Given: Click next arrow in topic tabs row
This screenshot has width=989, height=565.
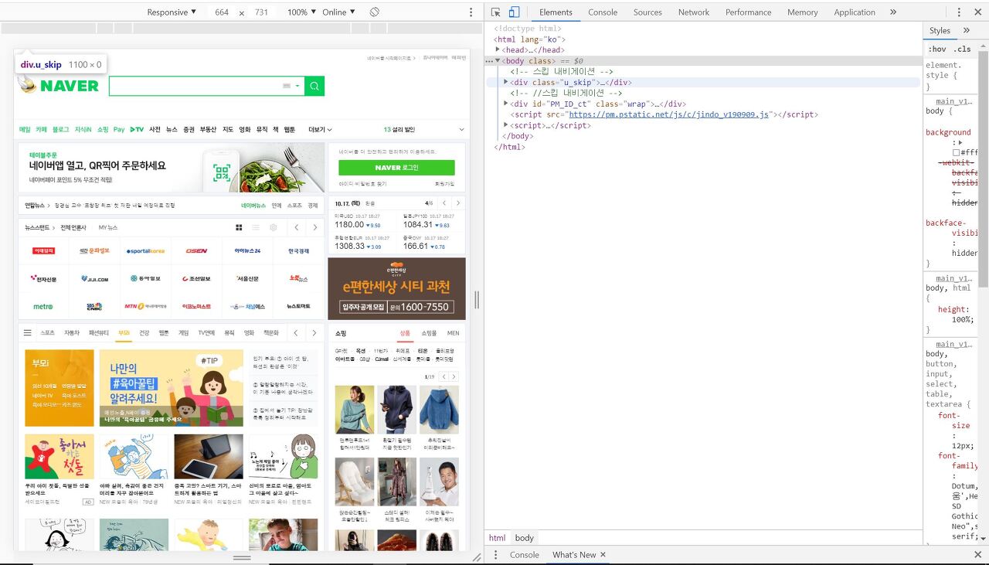Looking at the screenshot, I should 314,332.
